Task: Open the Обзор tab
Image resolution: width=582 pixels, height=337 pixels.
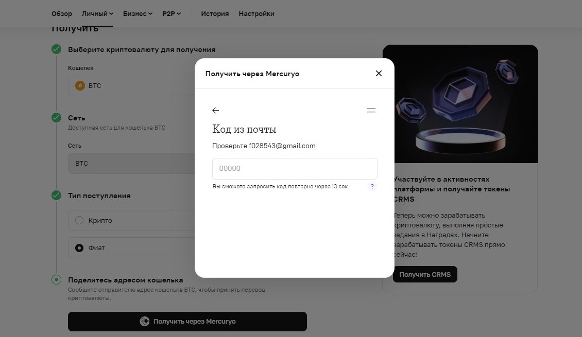Action: [62, 14]
